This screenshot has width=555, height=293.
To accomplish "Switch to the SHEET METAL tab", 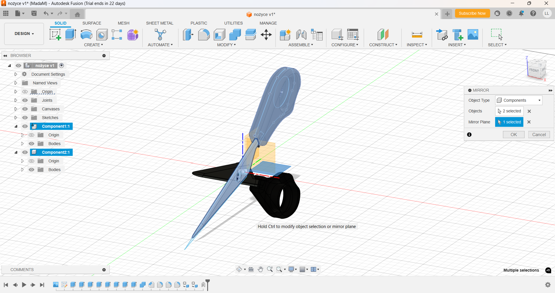I will pyautogui.click(x=159, y=23).
